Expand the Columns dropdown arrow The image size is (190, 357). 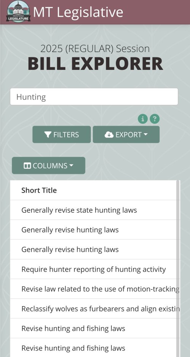point(71,166)
